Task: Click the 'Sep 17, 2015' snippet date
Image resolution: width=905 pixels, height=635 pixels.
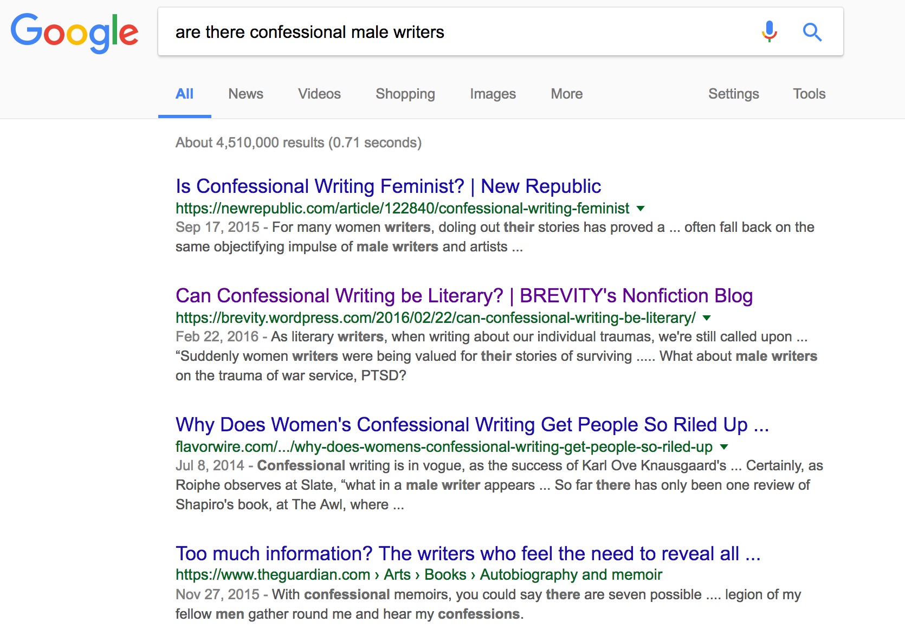Action: tap(217, 227)
